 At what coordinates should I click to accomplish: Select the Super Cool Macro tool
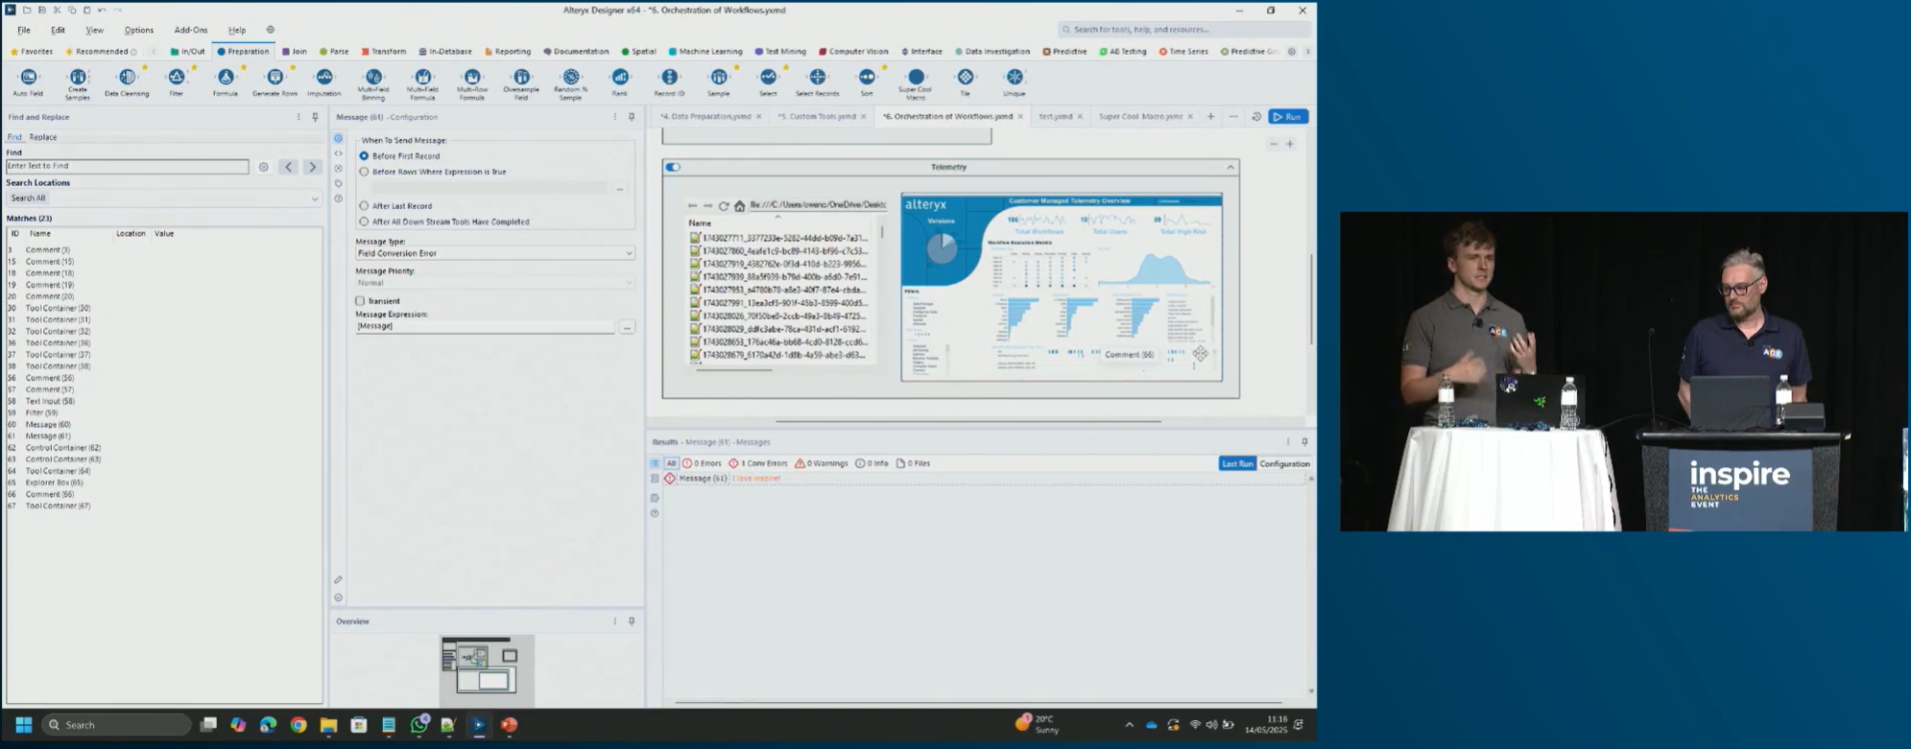coord(916,83)
